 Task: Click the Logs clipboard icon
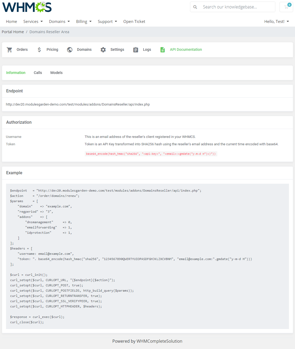point(135,49)
